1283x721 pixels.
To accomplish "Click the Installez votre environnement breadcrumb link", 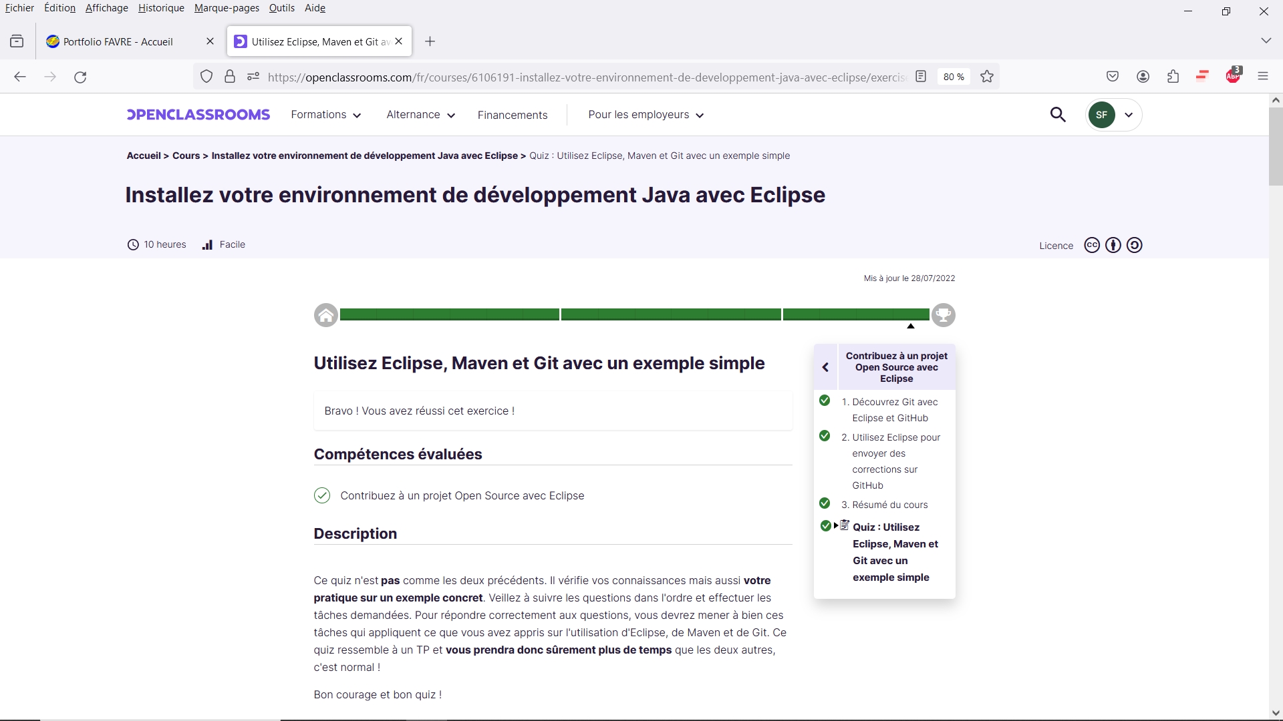I will 364,156.
